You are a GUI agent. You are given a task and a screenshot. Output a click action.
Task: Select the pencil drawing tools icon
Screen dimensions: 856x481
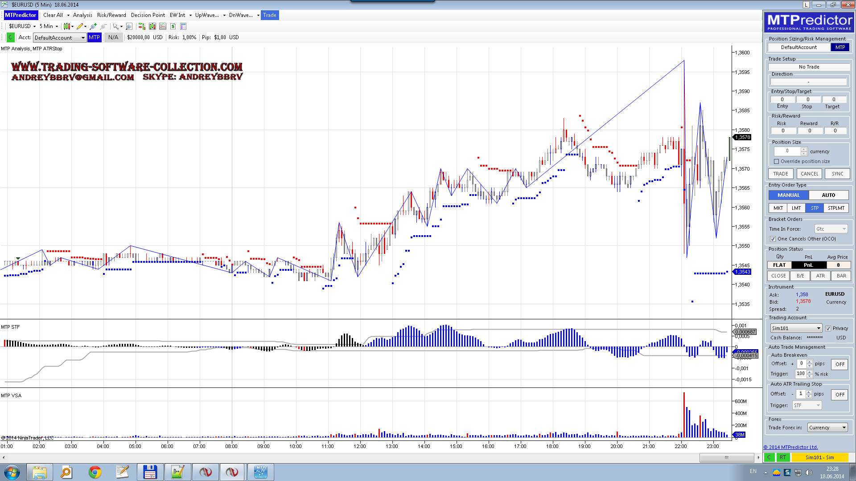80,26
